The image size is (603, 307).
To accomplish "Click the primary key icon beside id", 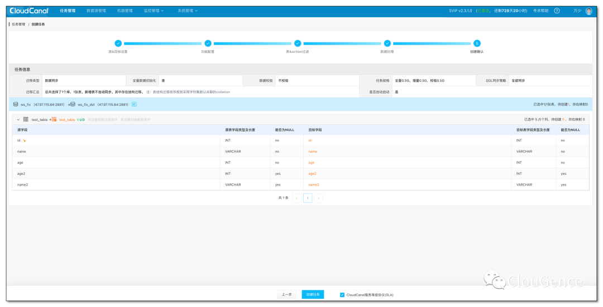I will [x=24, y=140].
